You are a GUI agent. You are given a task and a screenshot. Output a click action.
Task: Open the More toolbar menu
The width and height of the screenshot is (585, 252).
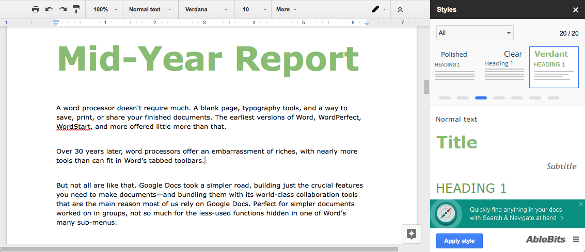[x=286, y=9]
